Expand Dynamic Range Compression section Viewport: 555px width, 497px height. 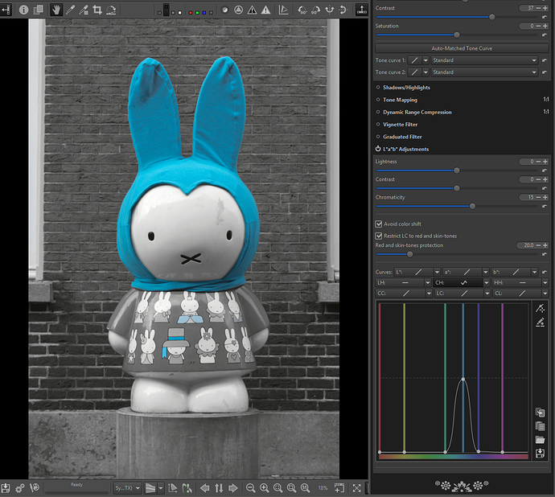(417, 113)
